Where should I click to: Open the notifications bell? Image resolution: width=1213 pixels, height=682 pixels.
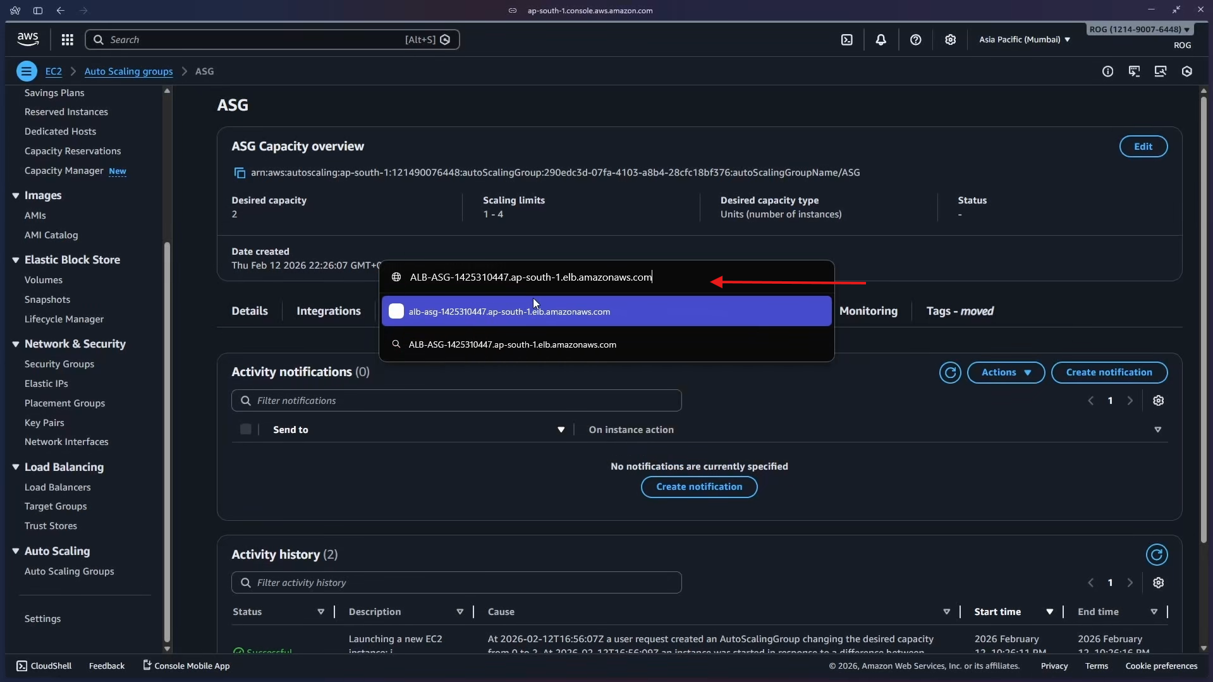[x=881, y=40]
